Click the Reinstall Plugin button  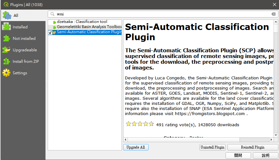tap(253, 147)
